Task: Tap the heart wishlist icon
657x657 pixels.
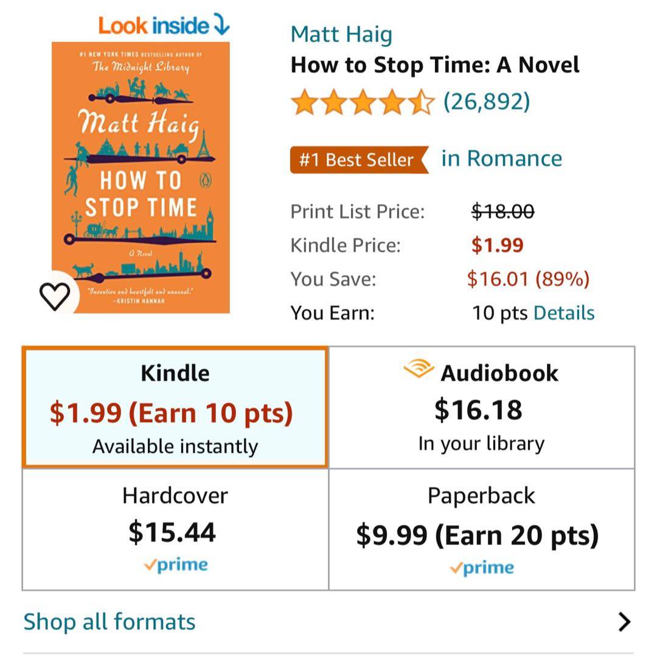Action: (55, 296)
